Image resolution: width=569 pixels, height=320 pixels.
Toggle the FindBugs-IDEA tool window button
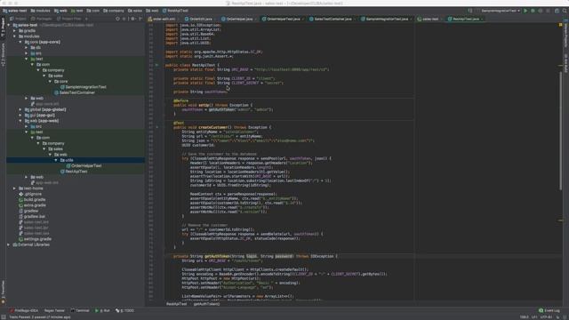coord(24,310)
